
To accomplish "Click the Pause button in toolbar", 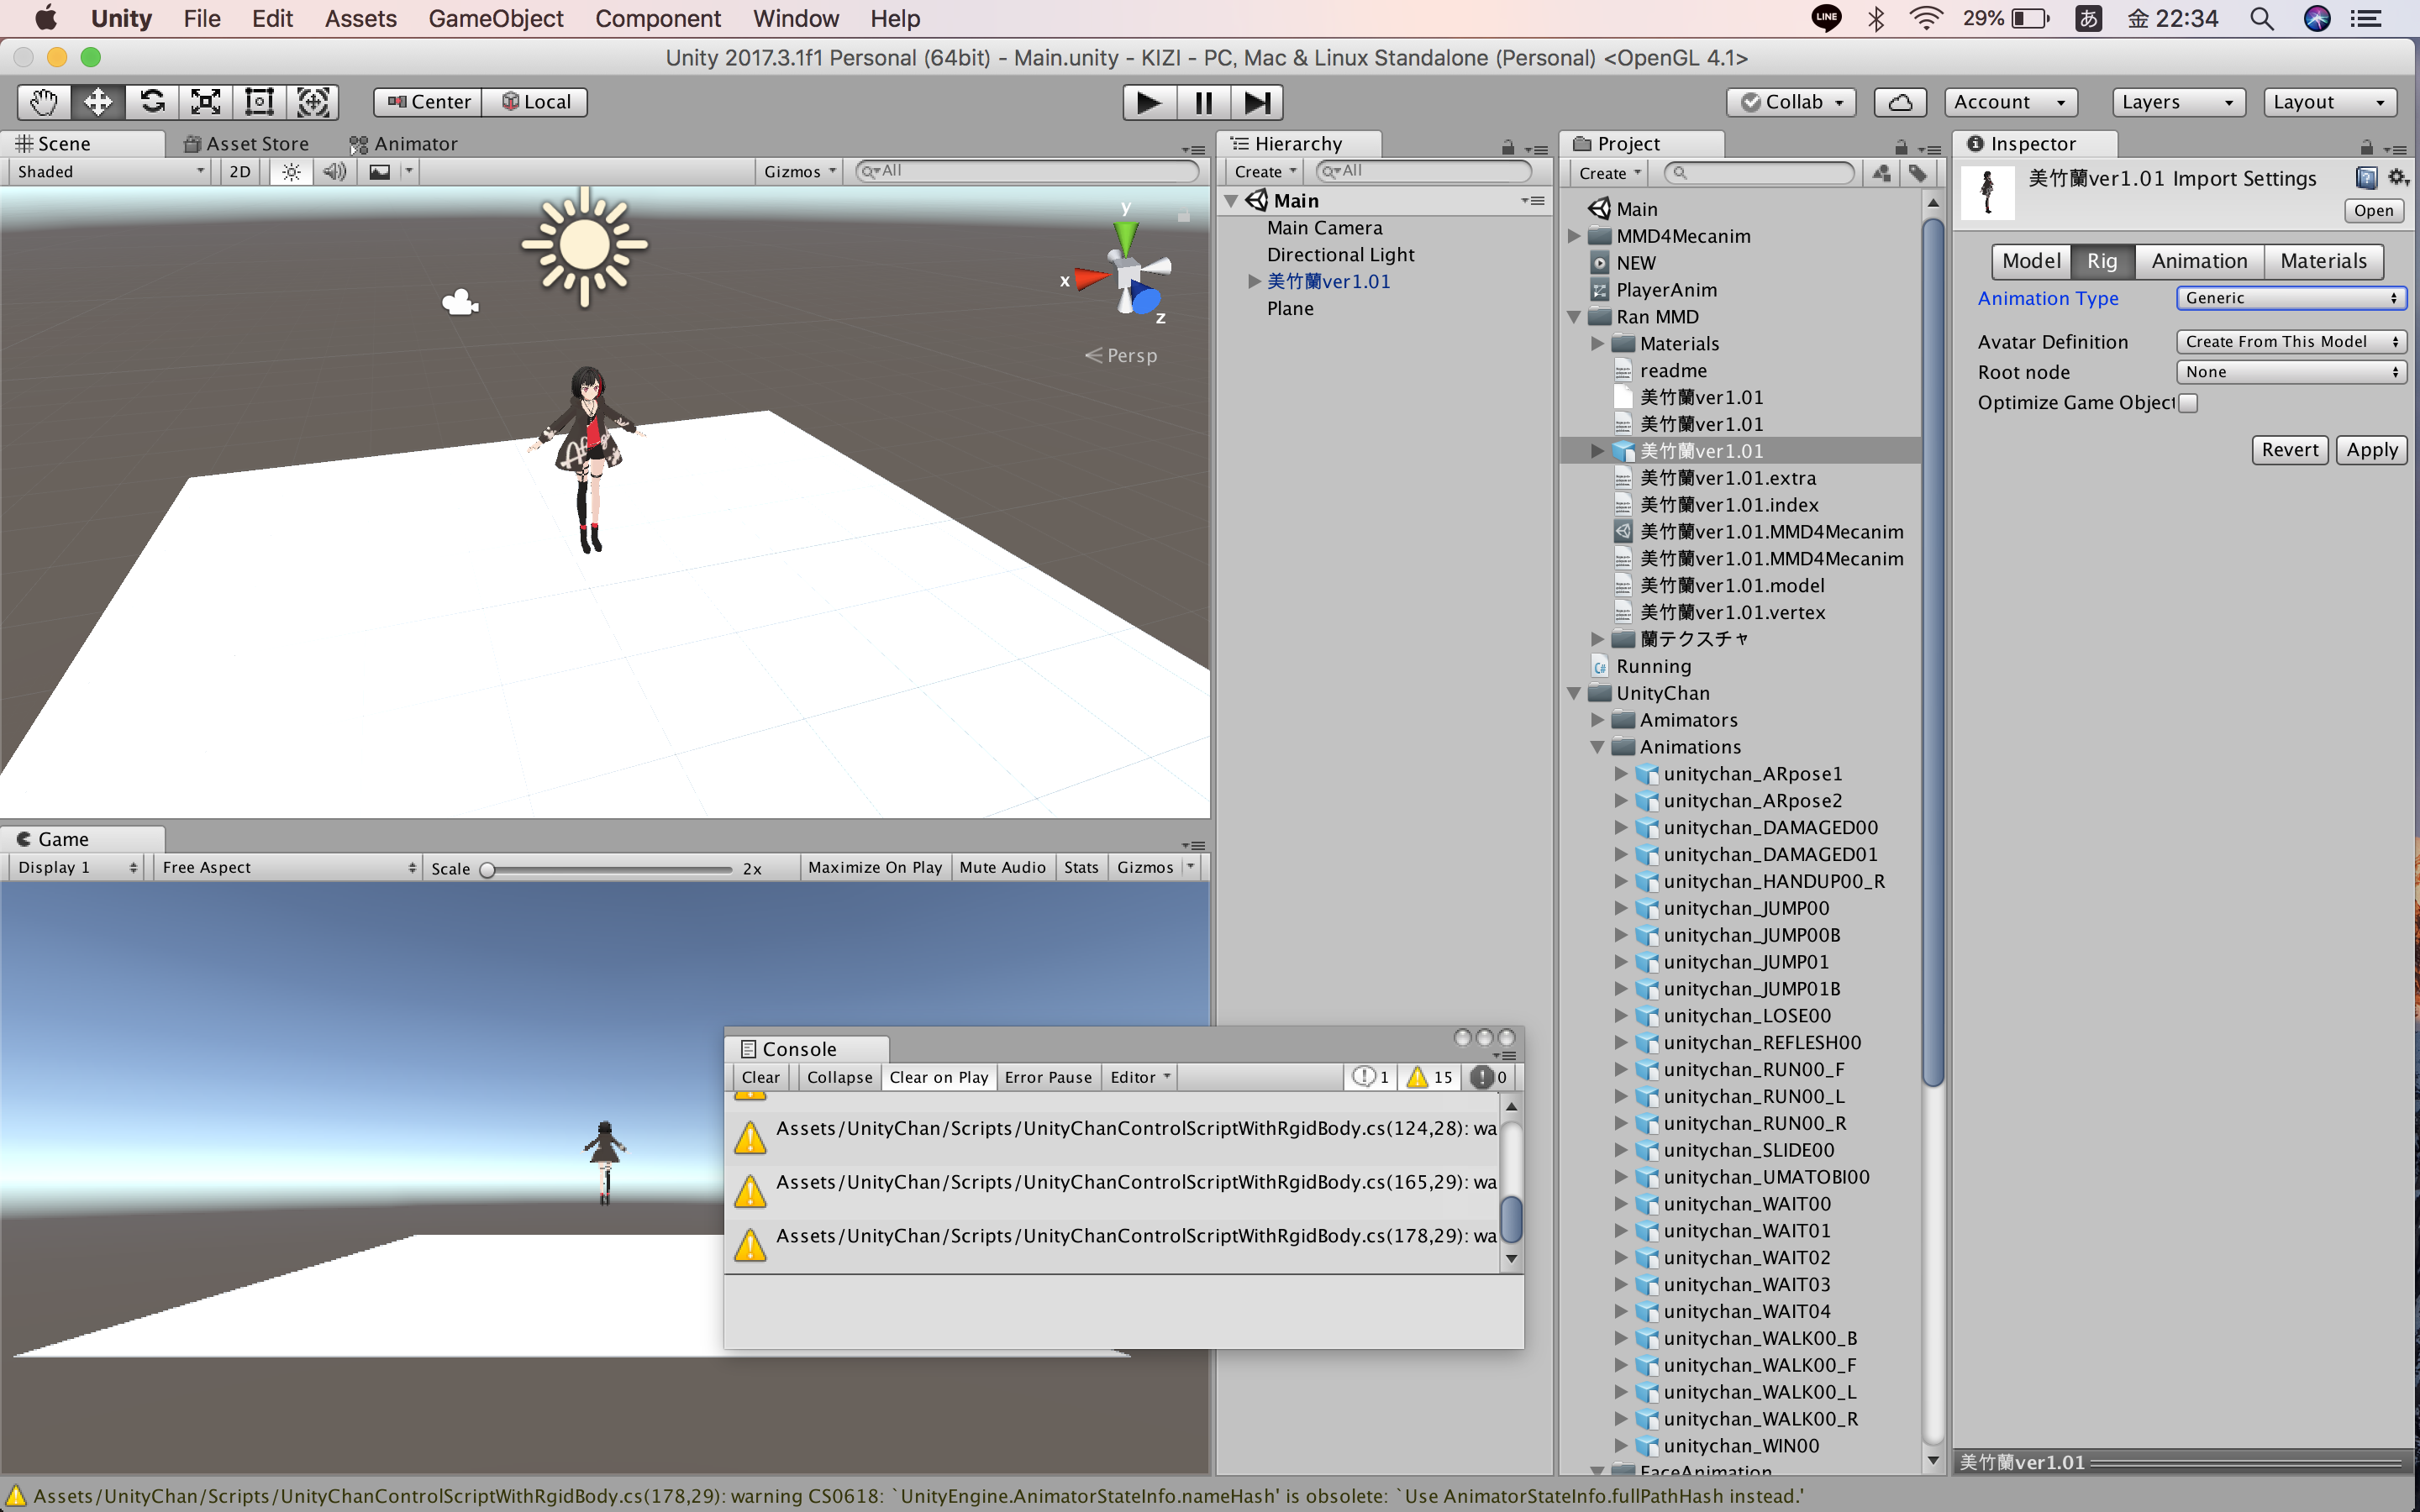I will coord(1204,101).
